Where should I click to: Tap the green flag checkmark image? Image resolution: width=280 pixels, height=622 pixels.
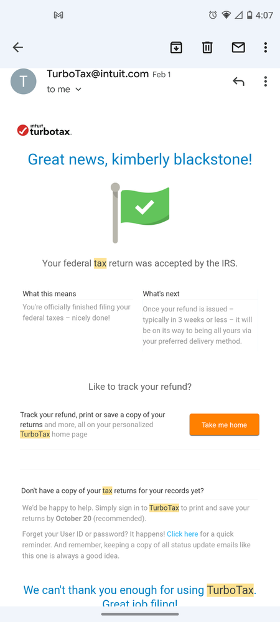pyautogui.click(x=140, y=213)
